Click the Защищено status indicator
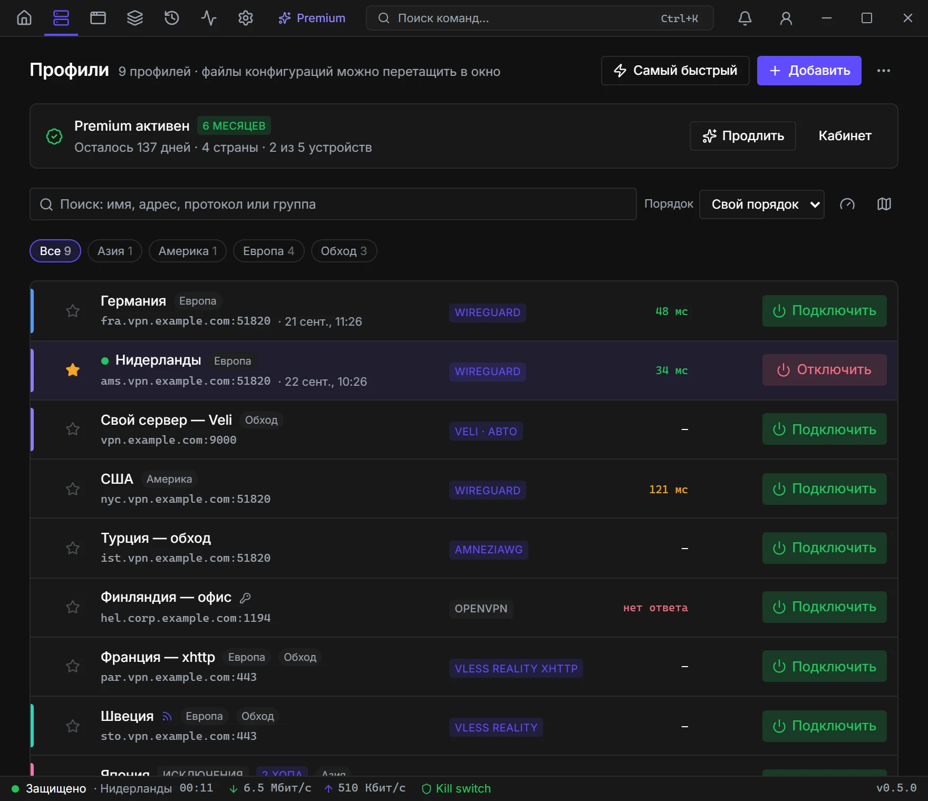Image resolution: width=928 pixels, height=801 pixels. tap(49, 788)
